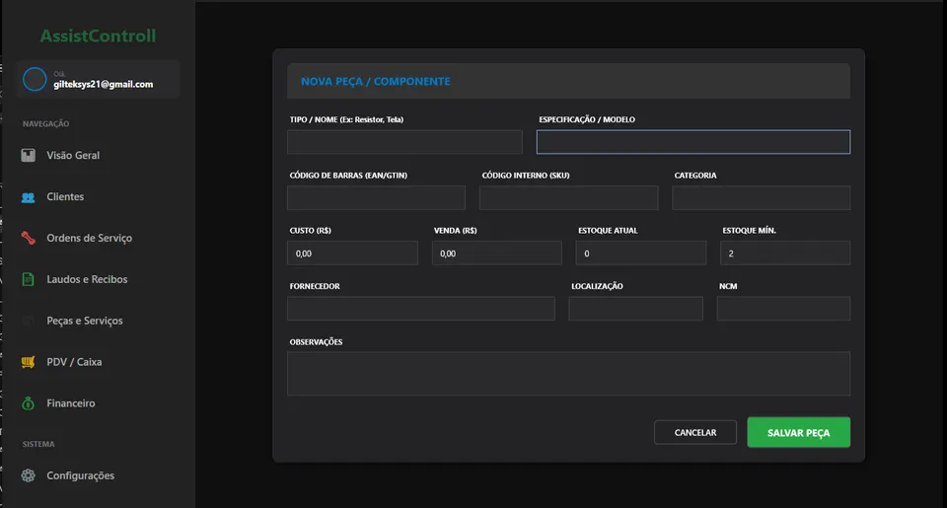This screenshot has width=947, height=508.
Task: Click the Venda (R$) value field
Action: pos(497,254)
